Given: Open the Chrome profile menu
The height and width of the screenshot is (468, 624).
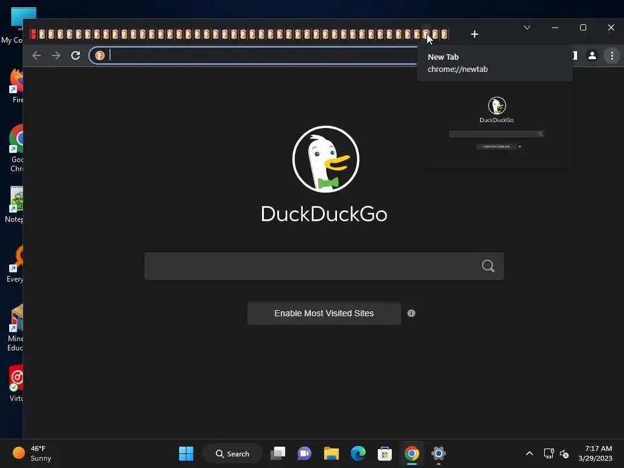Looking at the screenshot, I should tap(592, 55).
